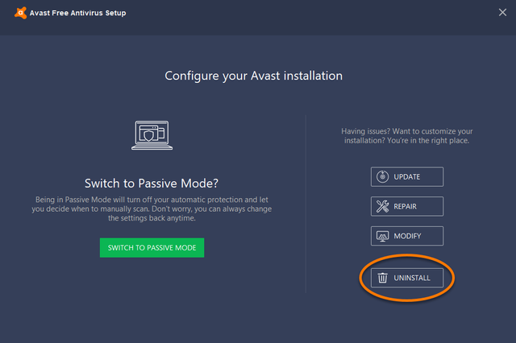Click the Uninstall trash can icon
Screen dimensions: 516x343
tap(382, 278)
